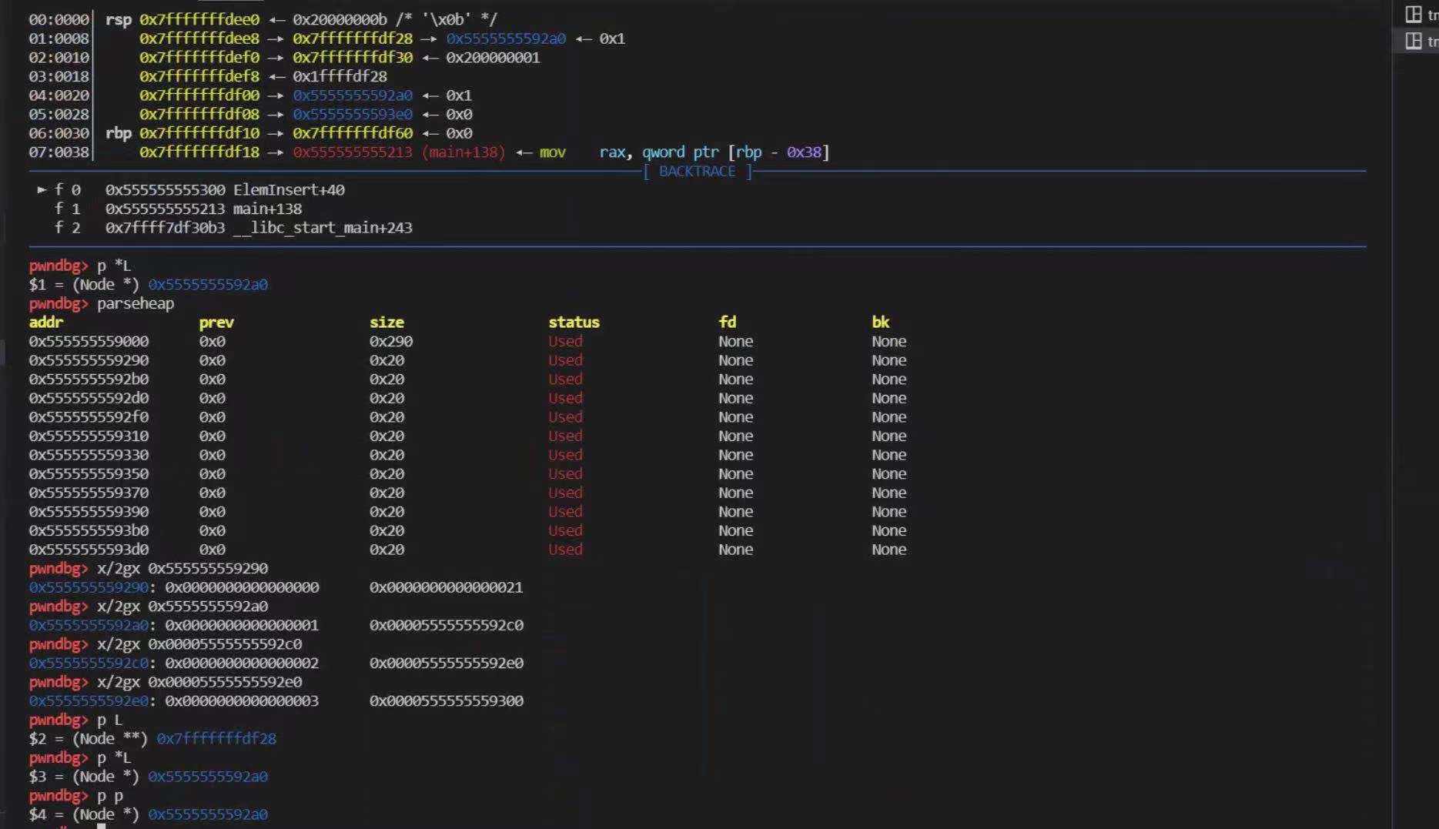Click the x/2gx 0x5555555592a0 command
This screenshot has width=1439, height=829.
click(182, 607)
